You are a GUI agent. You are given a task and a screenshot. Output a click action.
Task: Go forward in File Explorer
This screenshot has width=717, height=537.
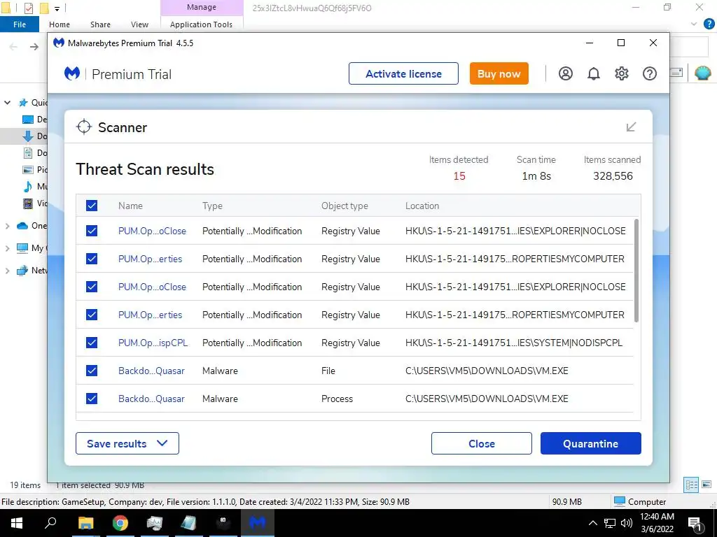tap(34, 47)
